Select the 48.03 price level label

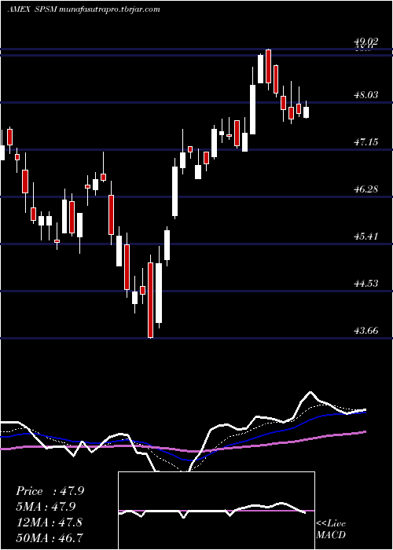pos(366,94)
